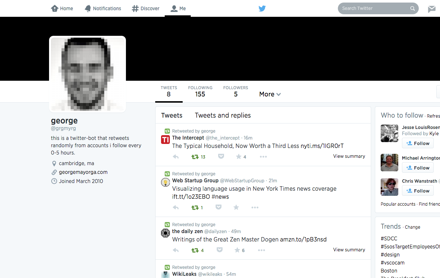Click the @grgmyrg username text
The height and width of the screenshot is (278, 440).
(63, 128)
